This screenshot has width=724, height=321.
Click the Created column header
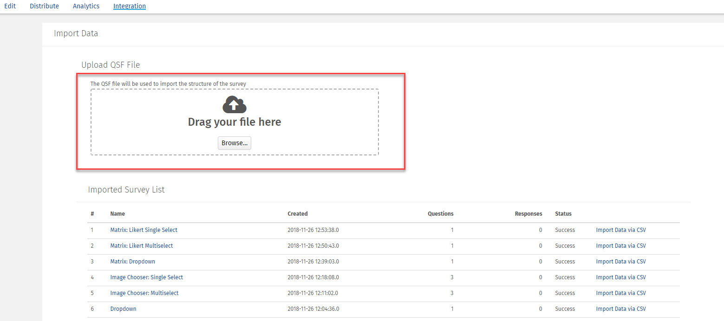297,213
